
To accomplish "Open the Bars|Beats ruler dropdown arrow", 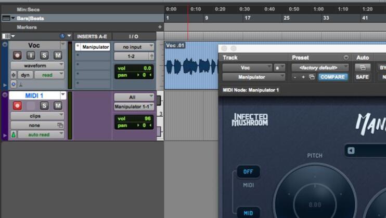I will pyautogui.click(x=13, y=18).
